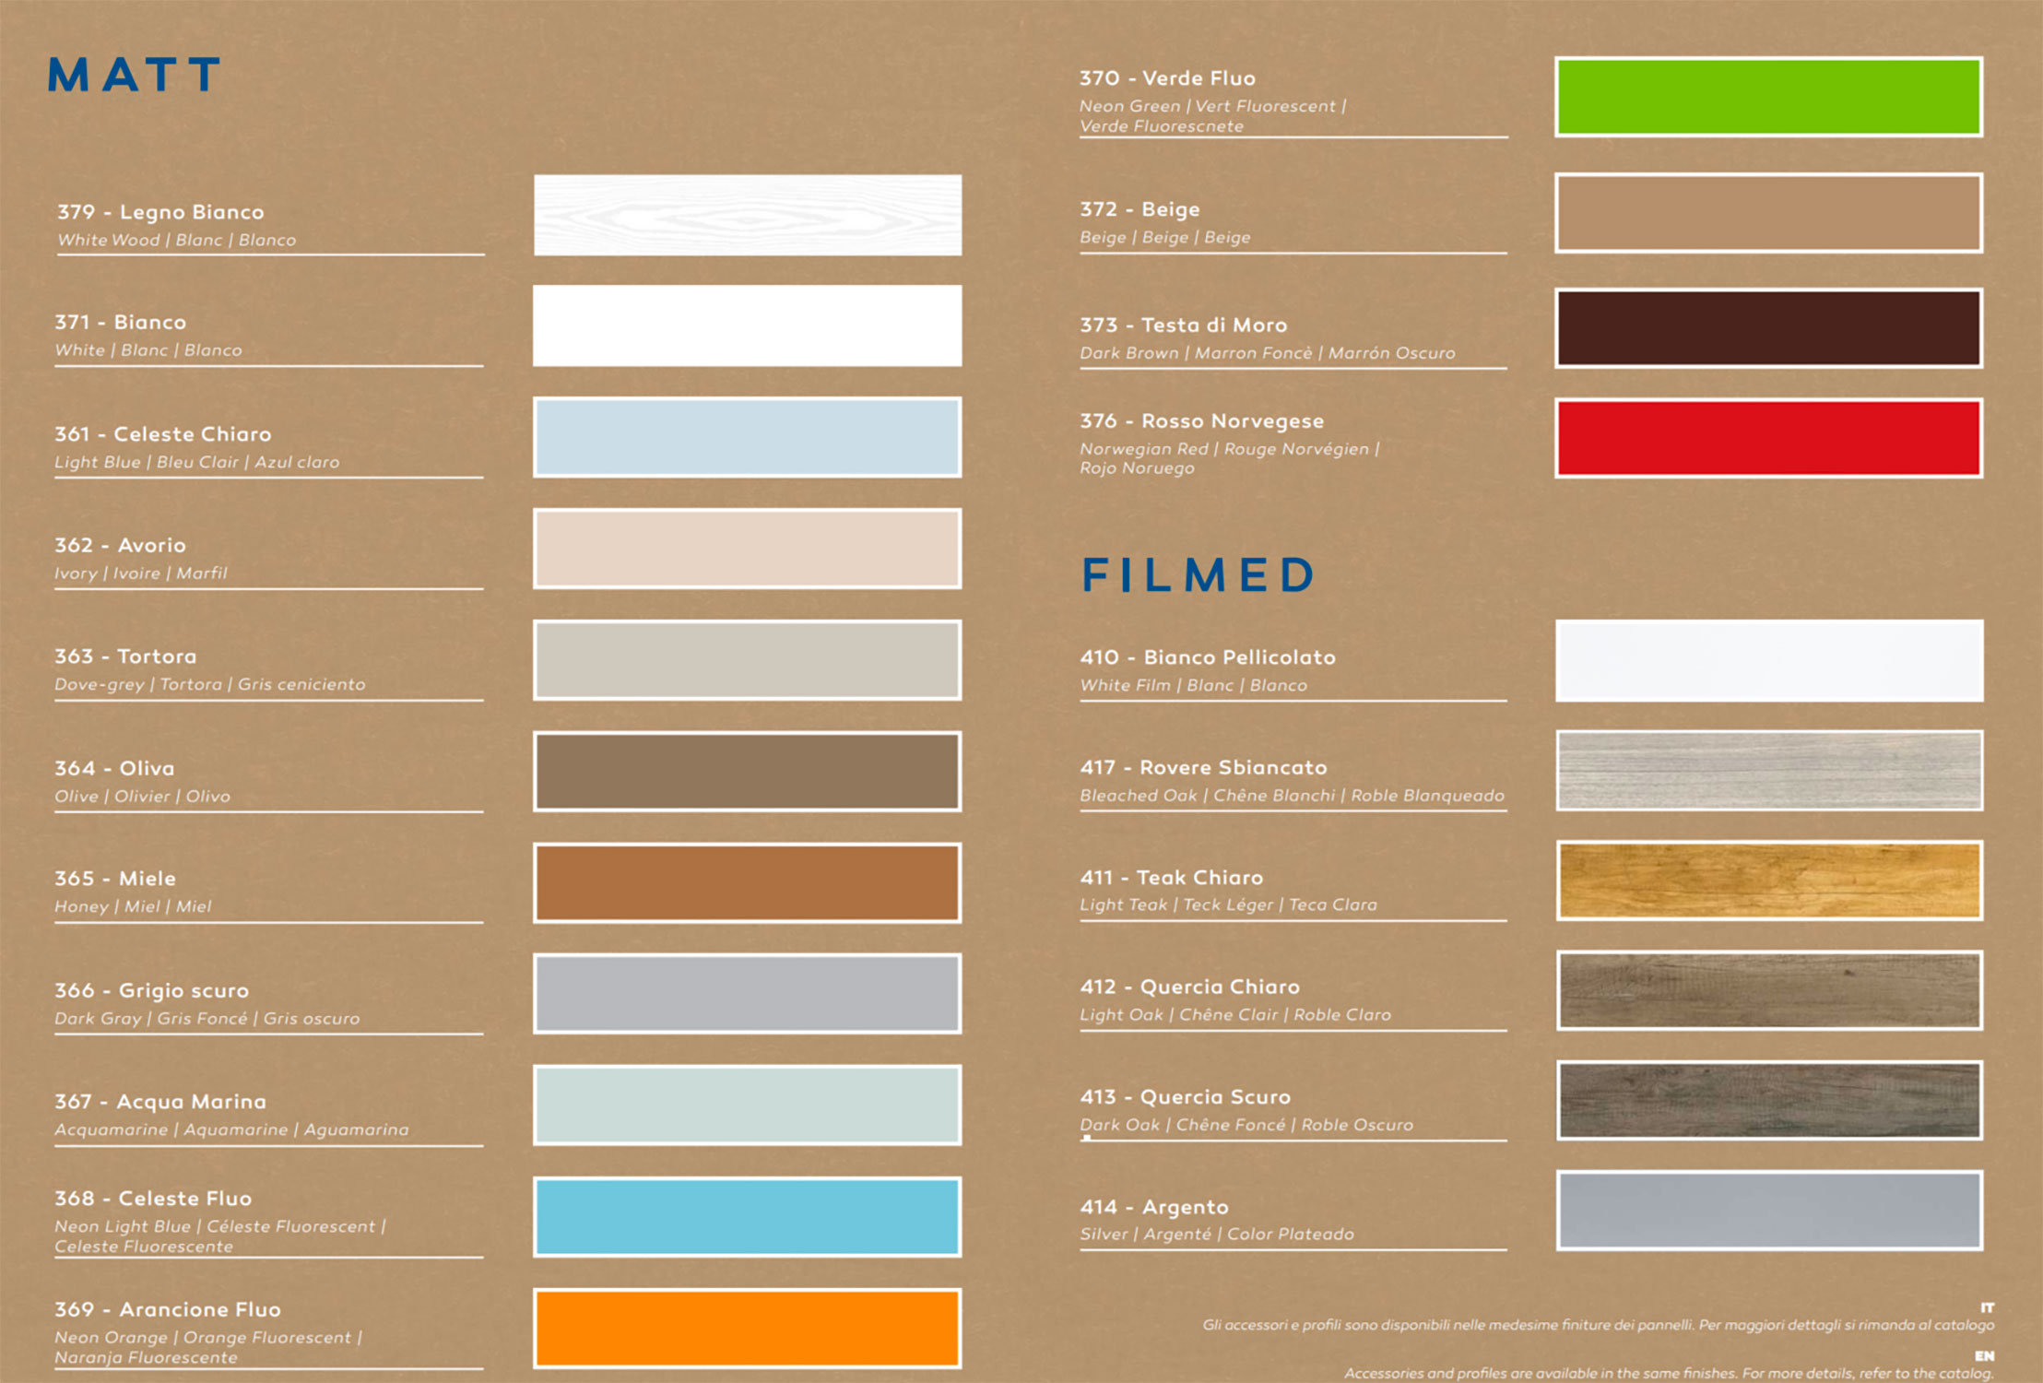This screenshot has width=2043, height=1383.
Task: Select the '364 - Oliva' label
Action: point(114,768)
